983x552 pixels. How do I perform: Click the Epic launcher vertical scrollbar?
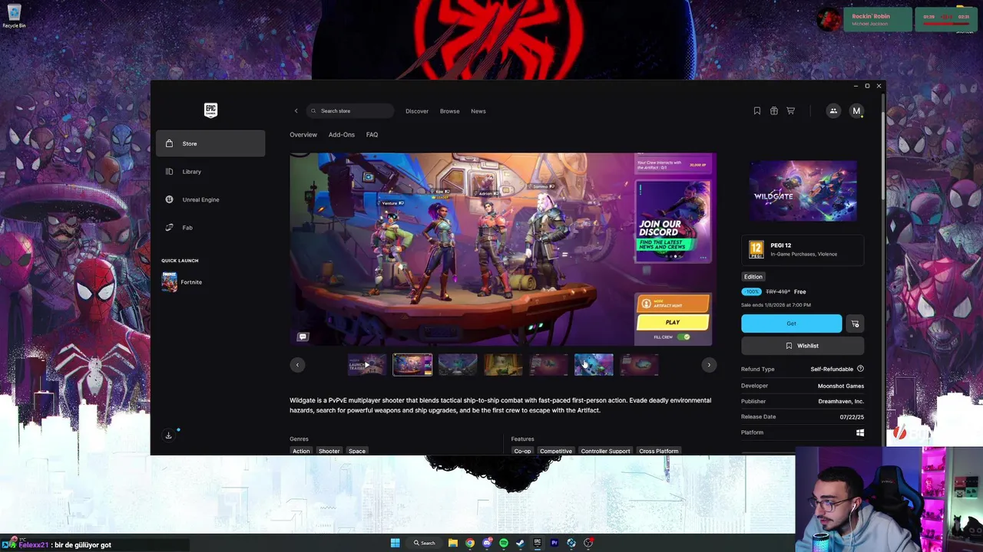[882, 146]
